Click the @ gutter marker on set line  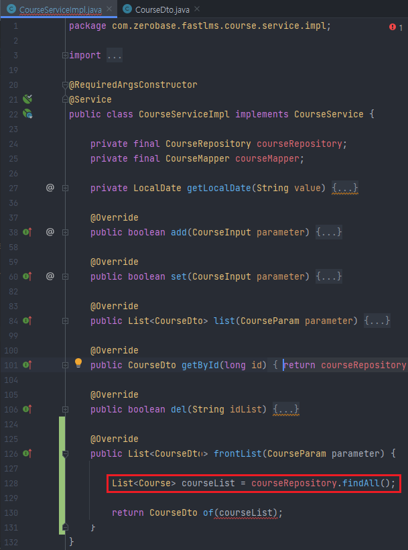point(50,276)
